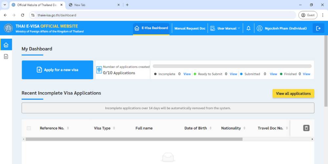Click the Thai Ministry emblem logo

coord(9,28)
